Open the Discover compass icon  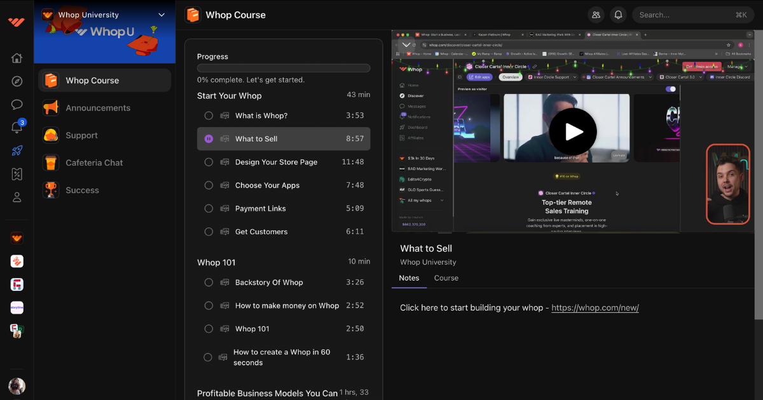(17, 81)
